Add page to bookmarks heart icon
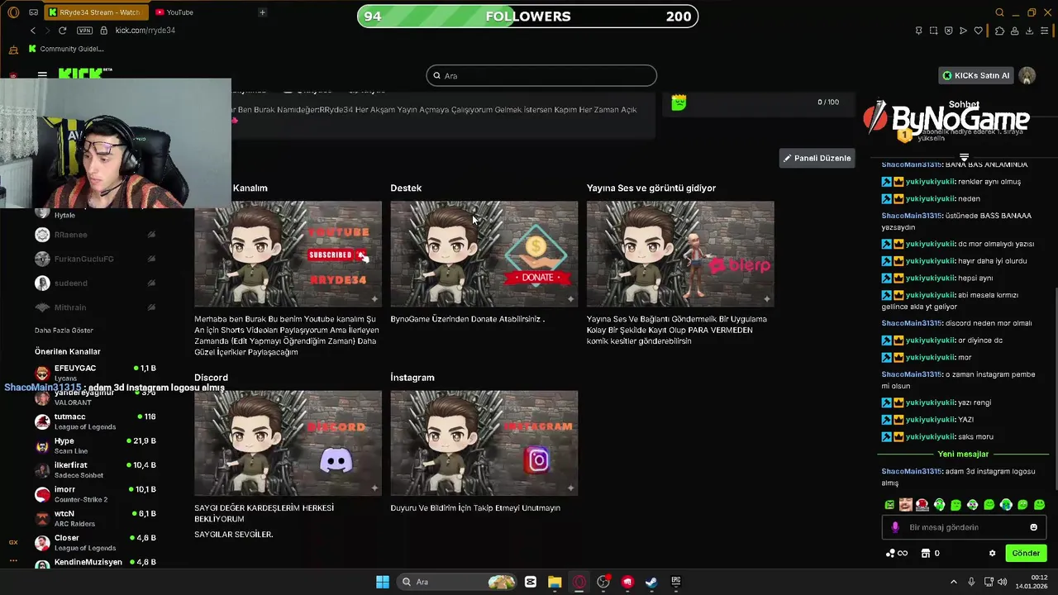 tap(979, 31)
